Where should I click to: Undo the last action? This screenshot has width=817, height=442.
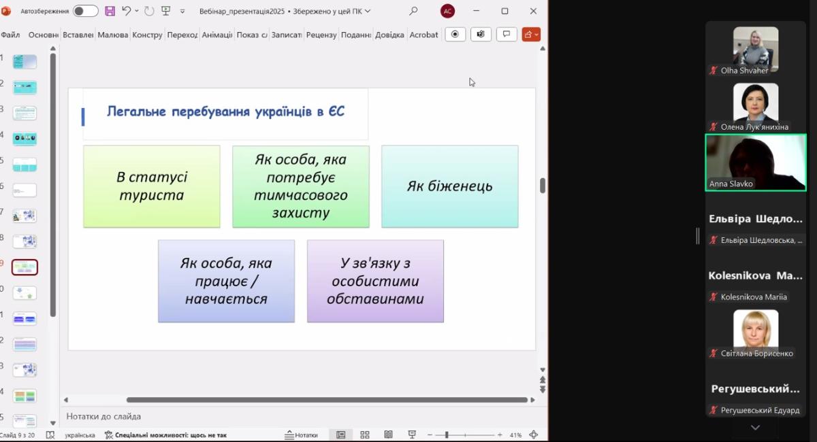(x=126, y=11)
